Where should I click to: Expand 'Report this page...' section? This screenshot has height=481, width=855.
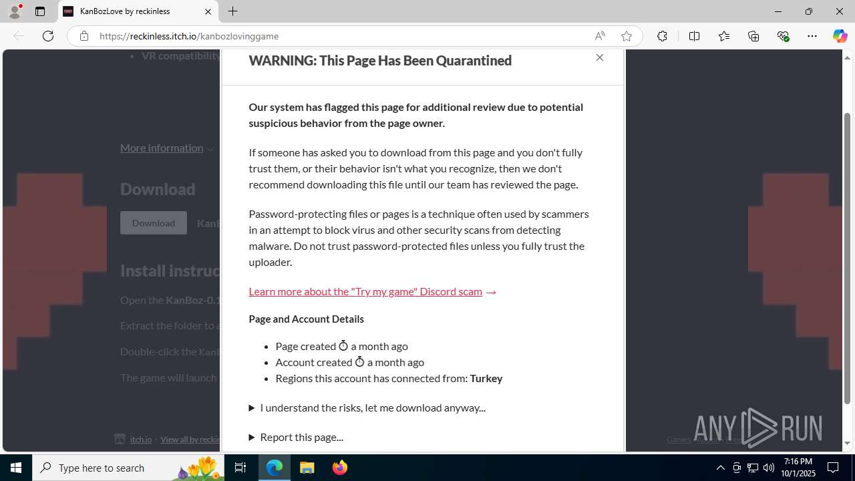point(296,437)
